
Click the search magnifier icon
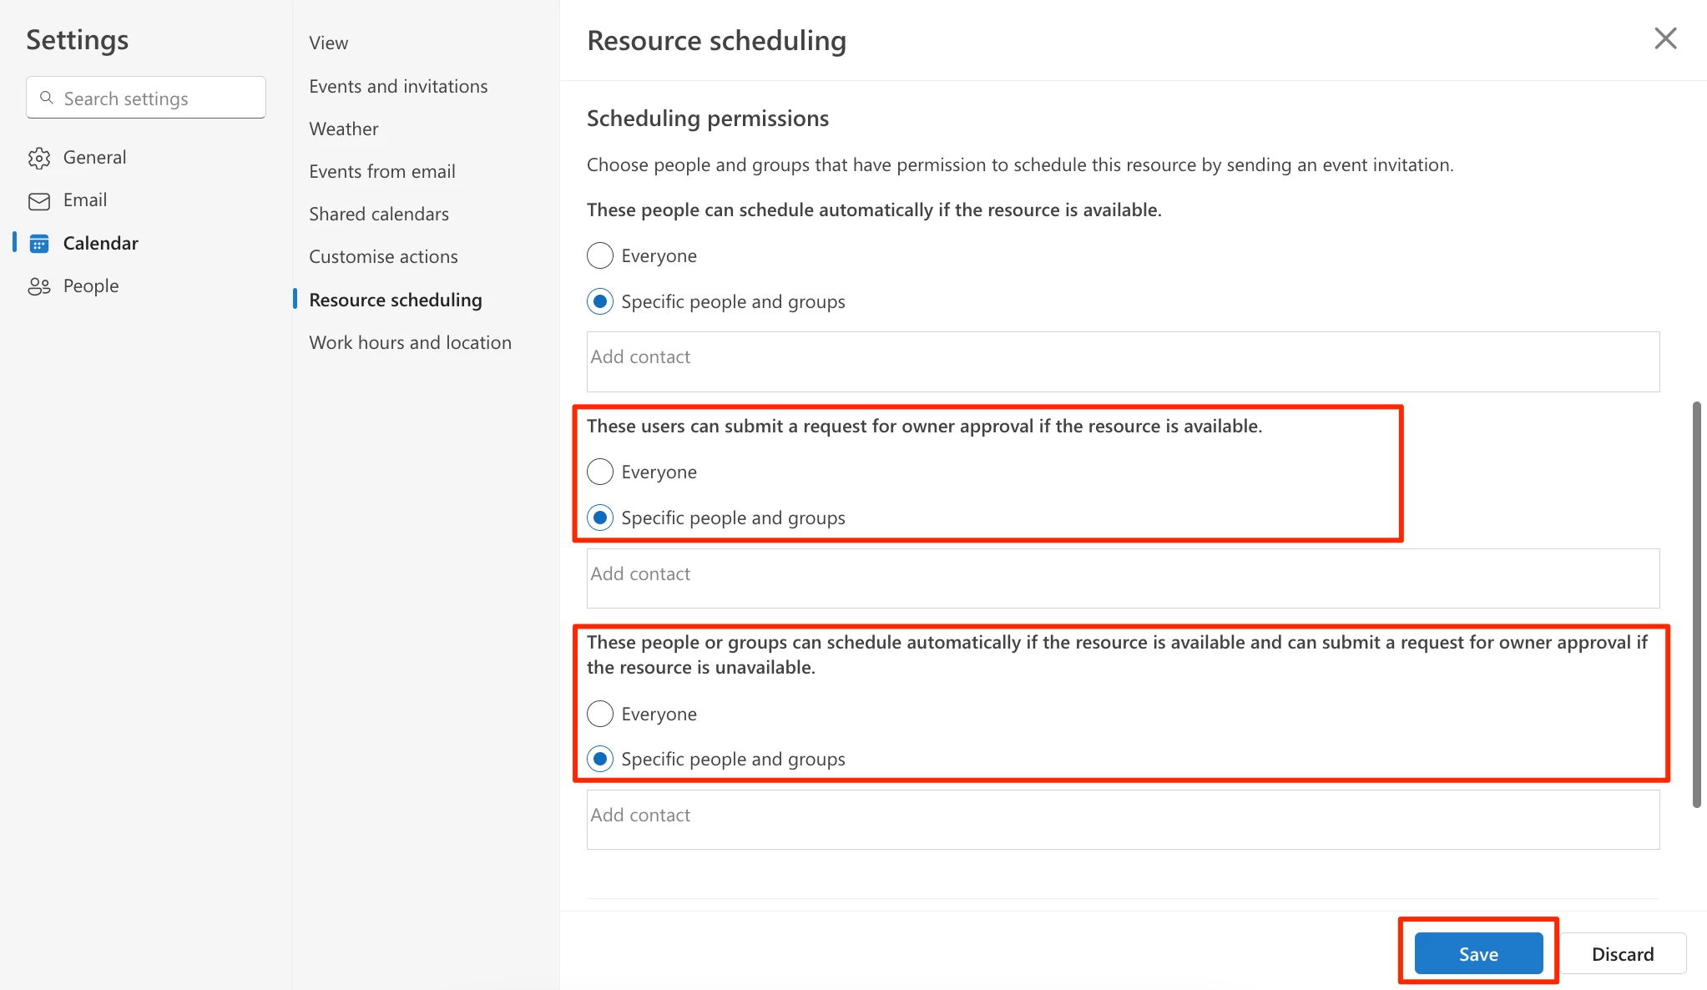click(x=47, y=98)
